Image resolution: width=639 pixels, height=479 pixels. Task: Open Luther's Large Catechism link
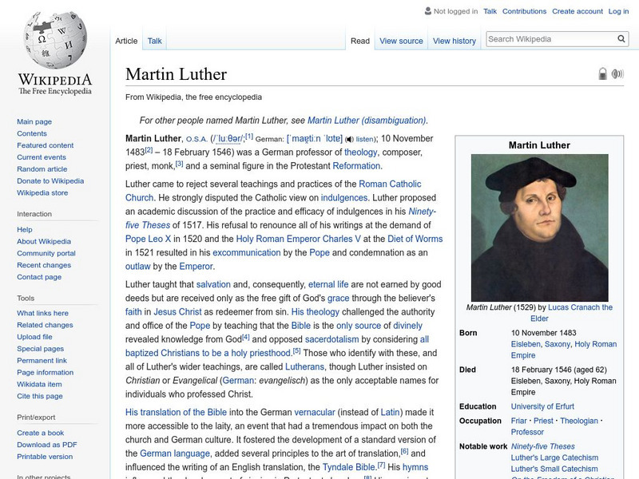point(554,457)
